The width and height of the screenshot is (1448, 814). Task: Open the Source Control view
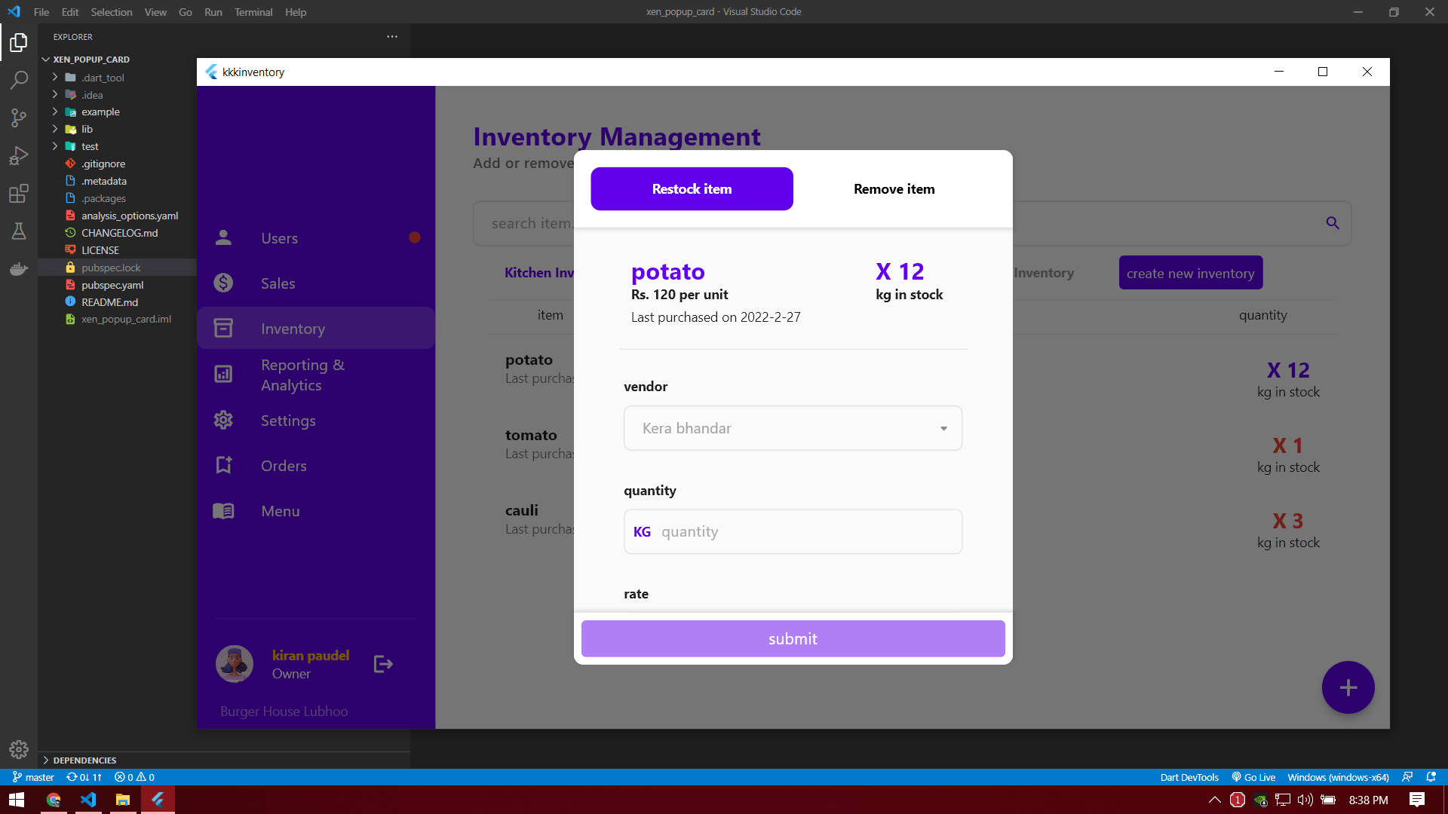pyautogui.click(x=18, y=118)
